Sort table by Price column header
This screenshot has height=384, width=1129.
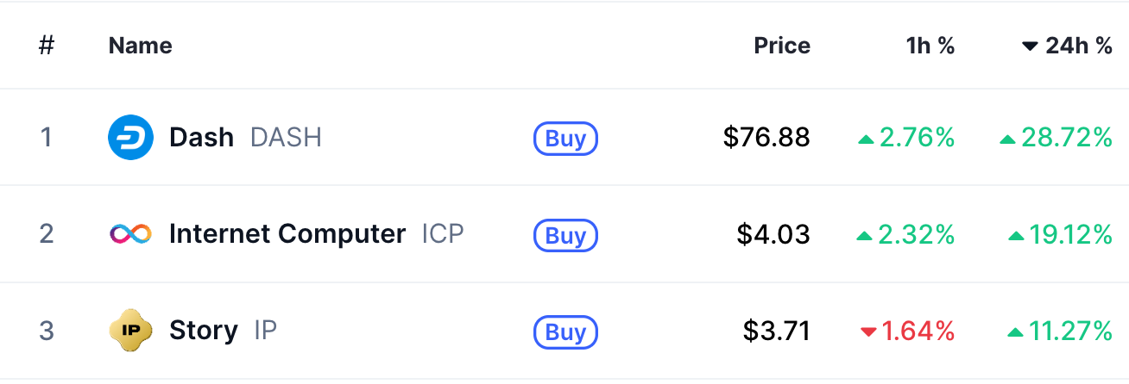click(x=782, y=46)
